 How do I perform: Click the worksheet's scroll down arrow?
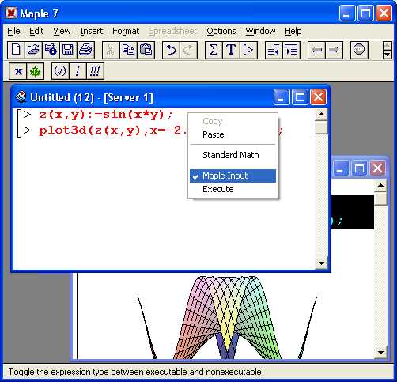[321, 263]
